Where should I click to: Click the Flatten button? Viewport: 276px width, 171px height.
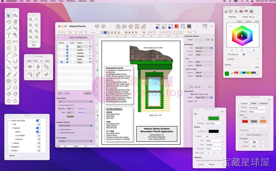88,93
